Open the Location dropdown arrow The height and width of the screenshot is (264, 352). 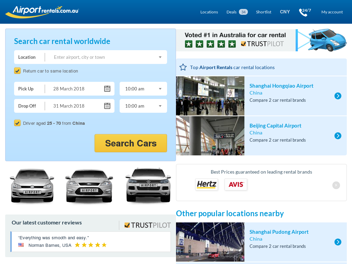click(160, 57)
